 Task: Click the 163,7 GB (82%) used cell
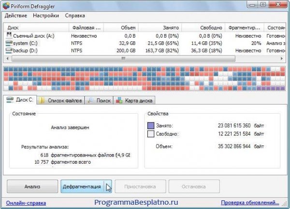click(162, 51)
